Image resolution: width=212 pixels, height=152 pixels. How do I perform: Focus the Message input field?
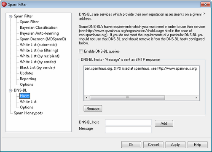pyautogui.click(x=129, y=130)
